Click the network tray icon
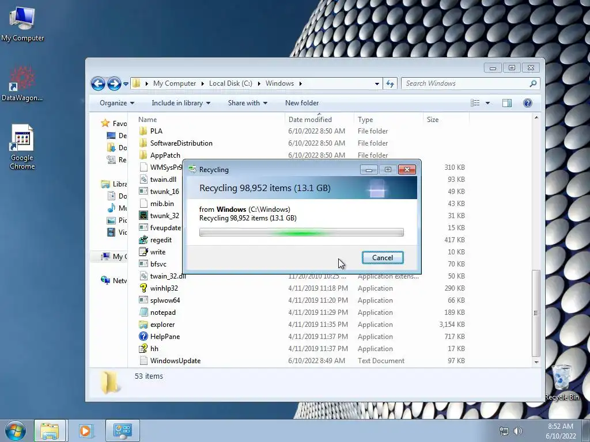590x442 pixels. [x=504, y=431]
